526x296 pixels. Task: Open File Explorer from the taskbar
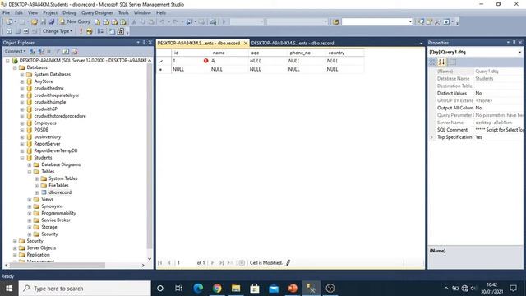[236, 289]
